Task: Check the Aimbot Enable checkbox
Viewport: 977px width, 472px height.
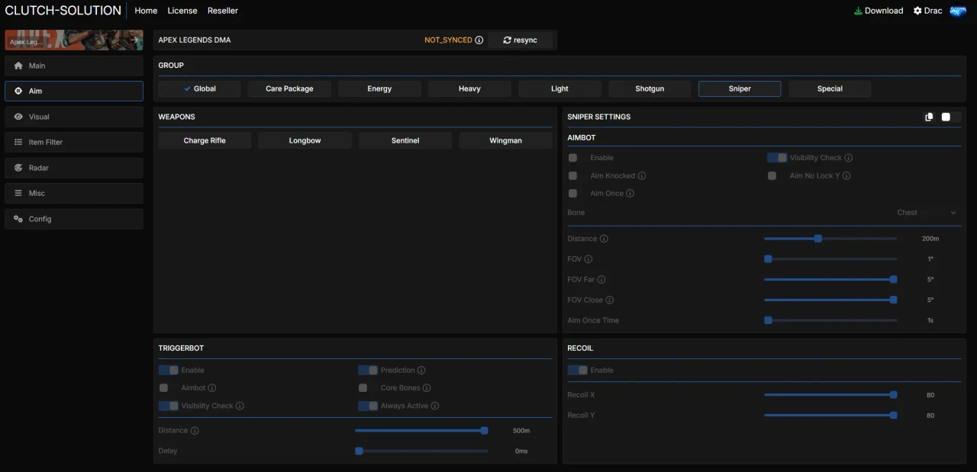Action: coord(572,158)
